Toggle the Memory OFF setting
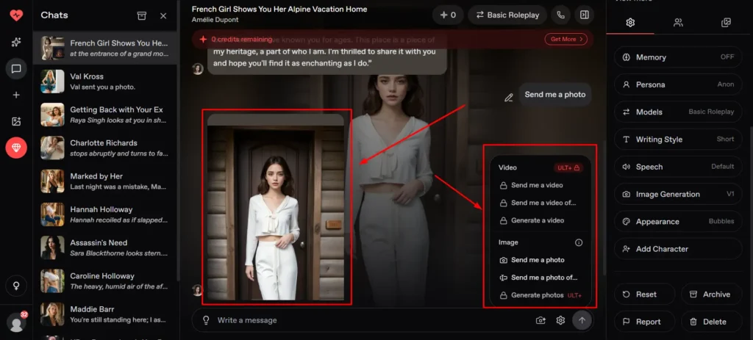The width and height of the screenshot is (753, 340). pos(678,57)
